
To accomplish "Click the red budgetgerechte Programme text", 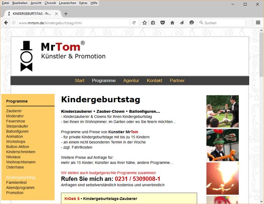I will click(108, 173).
